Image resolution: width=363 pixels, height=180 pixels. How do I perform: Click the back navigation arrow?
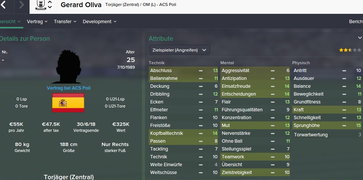[x=3, y=5]
